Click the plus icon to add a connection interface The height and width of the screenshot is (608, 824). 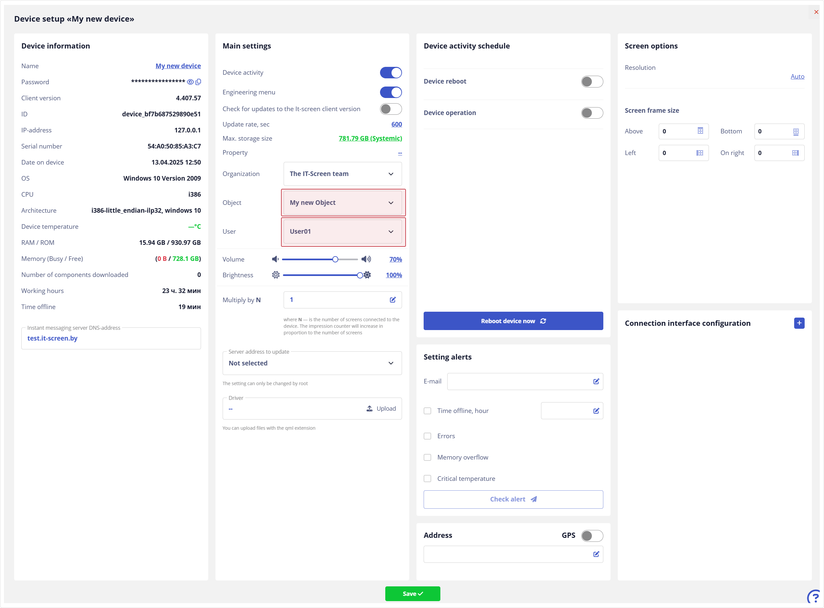[x=799, y=323]
